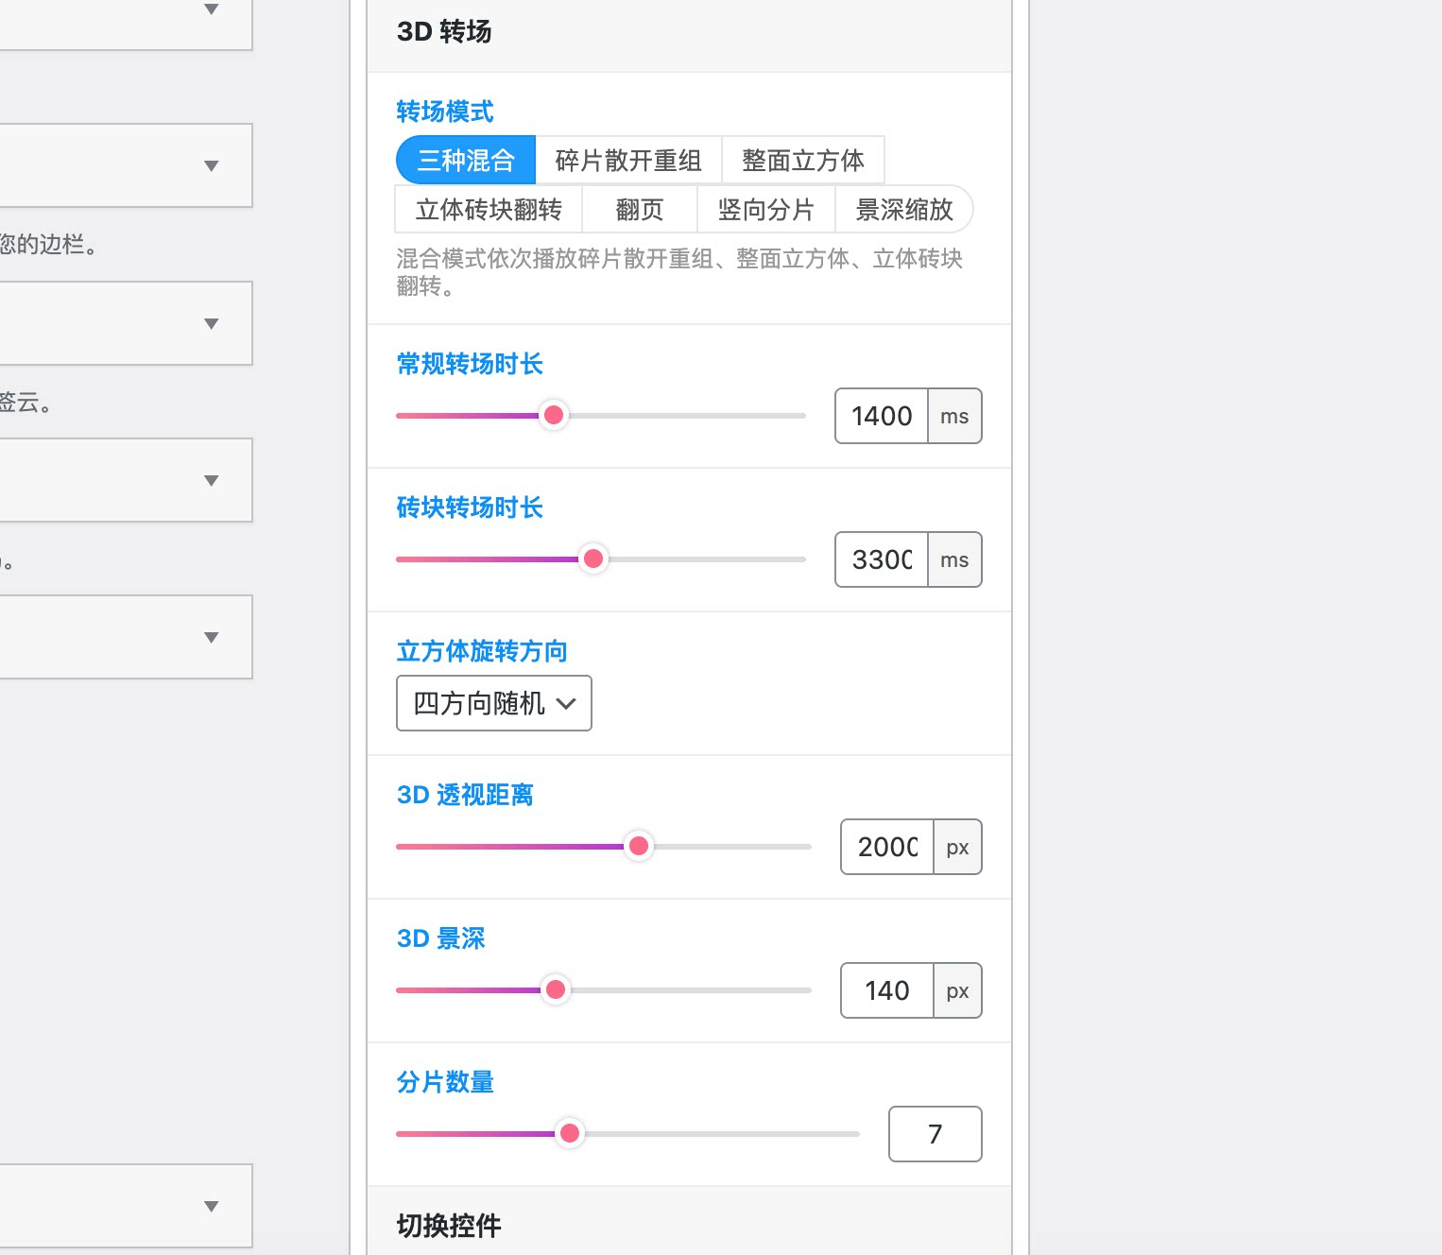
Task: Click the px unit beside 140
Action: pyautogui.click(x=957, y=990)
